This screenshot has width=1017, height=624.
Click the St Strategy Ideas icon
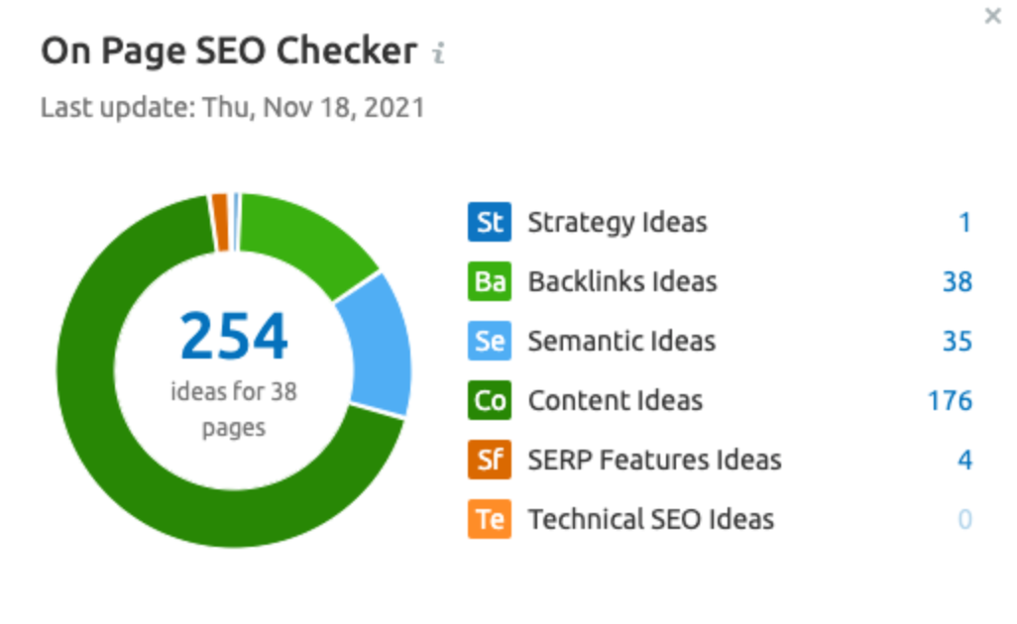pyautogui.click(x=489, y=222)
